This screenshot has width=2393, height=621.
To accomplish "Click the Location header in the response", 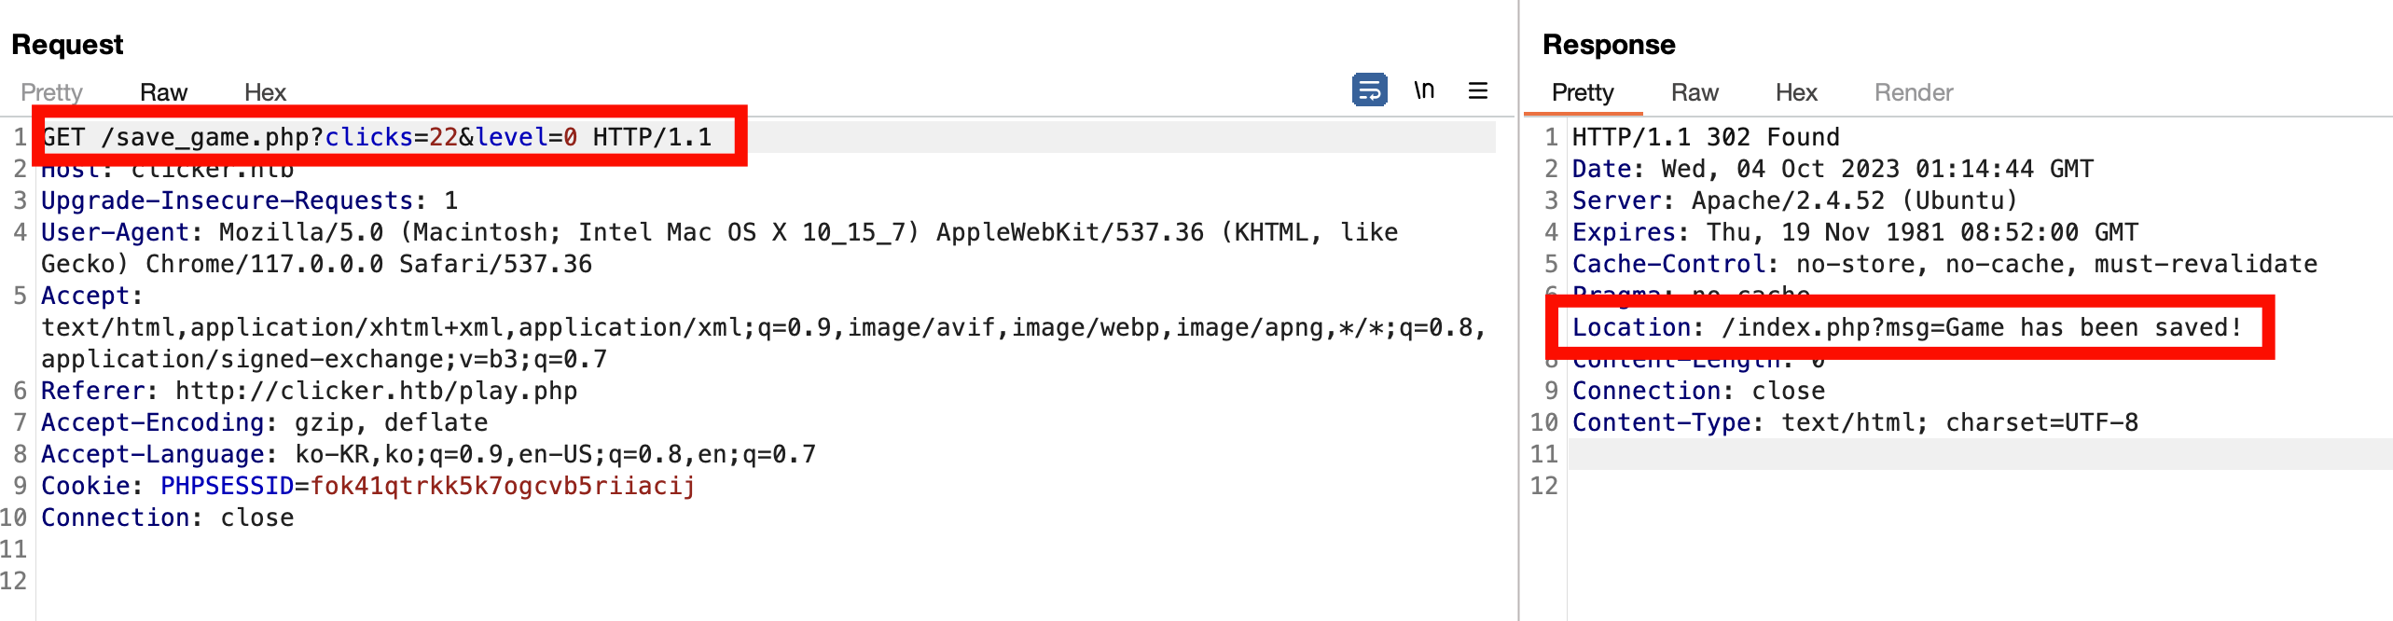I will tap(1906, 327).
